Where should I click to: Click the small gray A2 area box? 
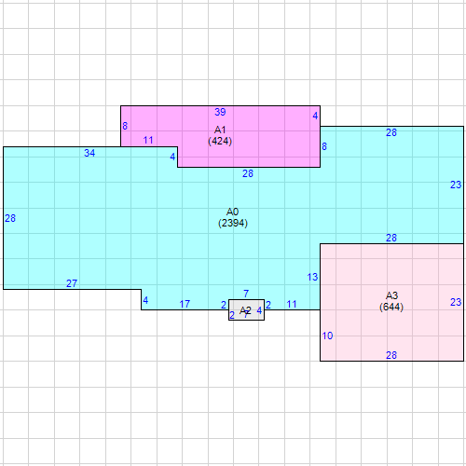pyautogui.click(x=246, y=309)
